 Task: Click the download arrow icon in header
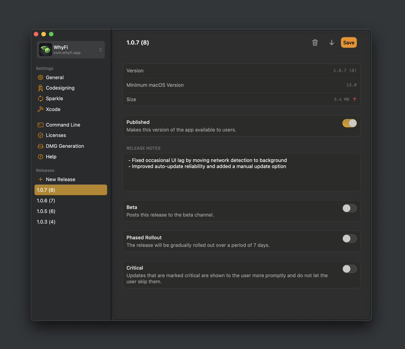coord(332,42)
